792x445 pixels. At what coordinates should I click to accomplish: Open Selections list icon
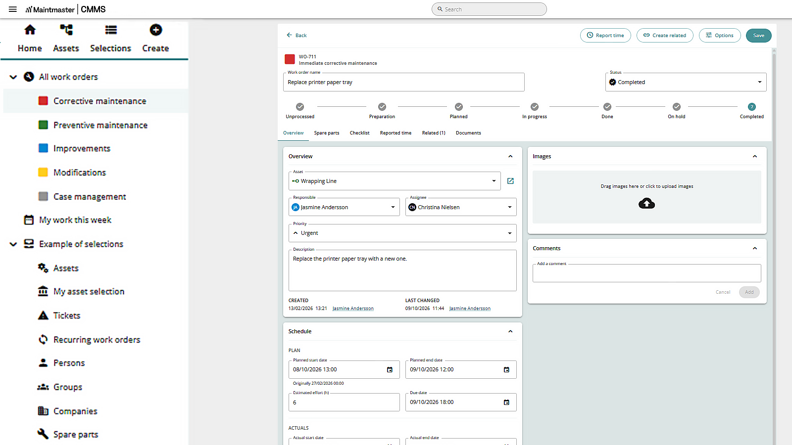tap(111, 30)
